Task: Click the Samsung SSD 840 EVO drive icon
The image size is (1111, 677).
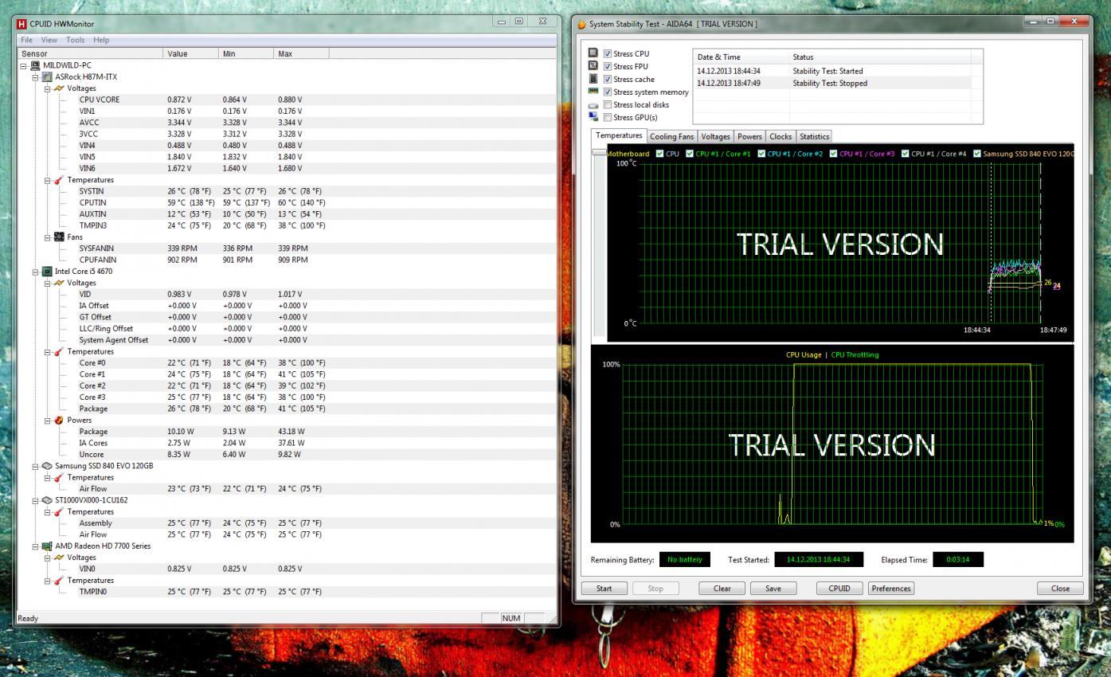Action: [47, 466]
